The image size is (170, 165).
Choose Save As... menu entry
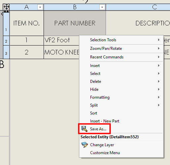click(x=121, y=129)
